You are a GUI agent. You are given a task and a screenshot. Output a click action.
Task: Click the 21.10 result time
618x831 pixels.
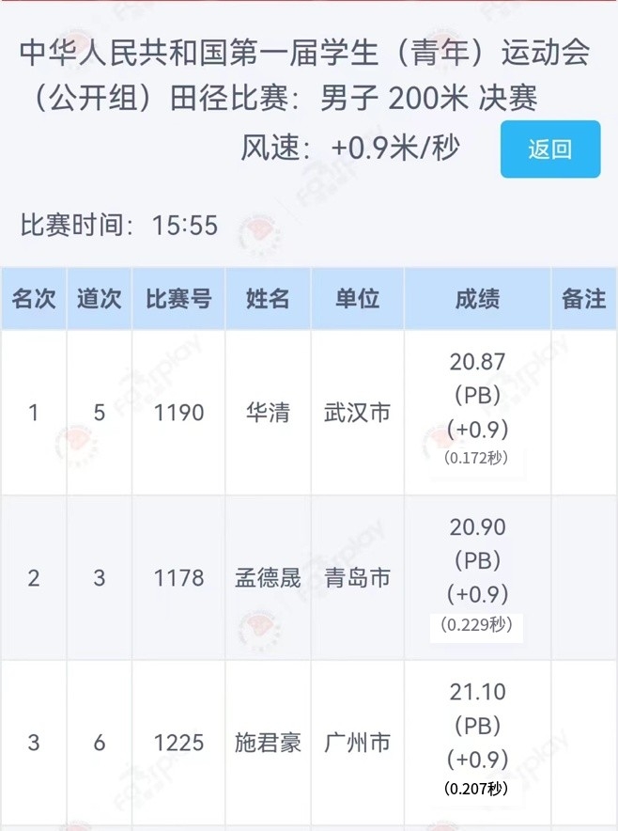(478, 692)
